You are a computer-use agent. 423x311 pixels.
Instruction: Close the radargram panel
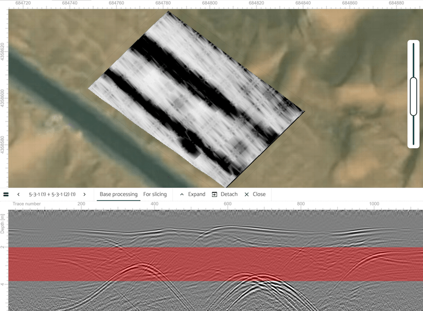246,194
